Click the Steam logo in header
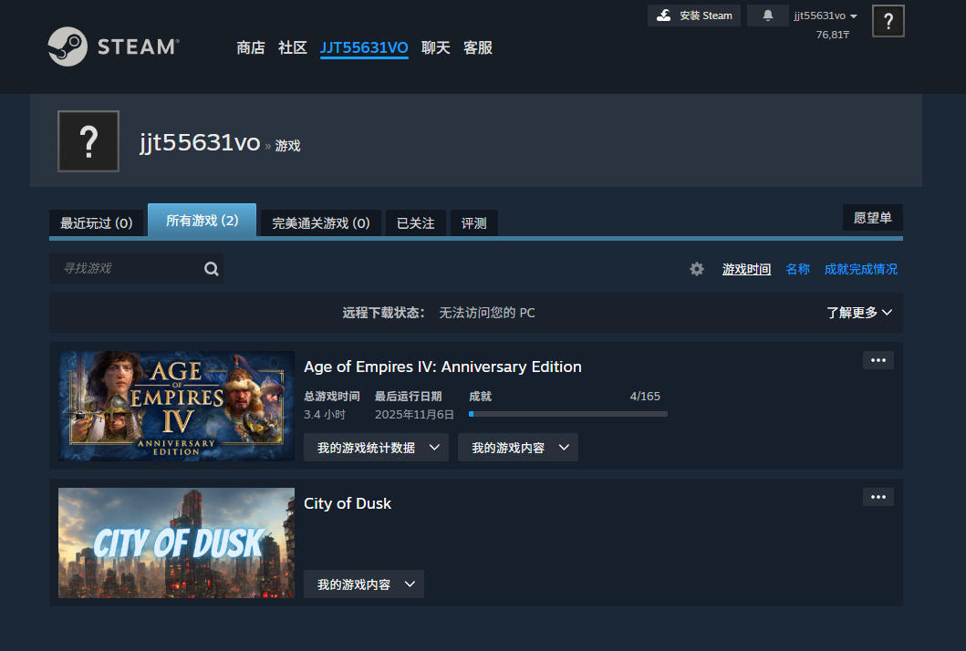The image size is (966, 651). (113, 46)
